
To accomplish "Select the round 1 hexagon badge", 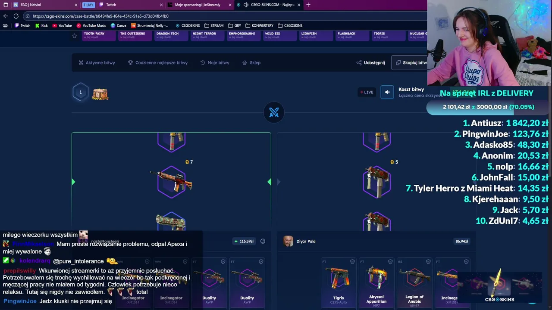I will tap(81, 92).
